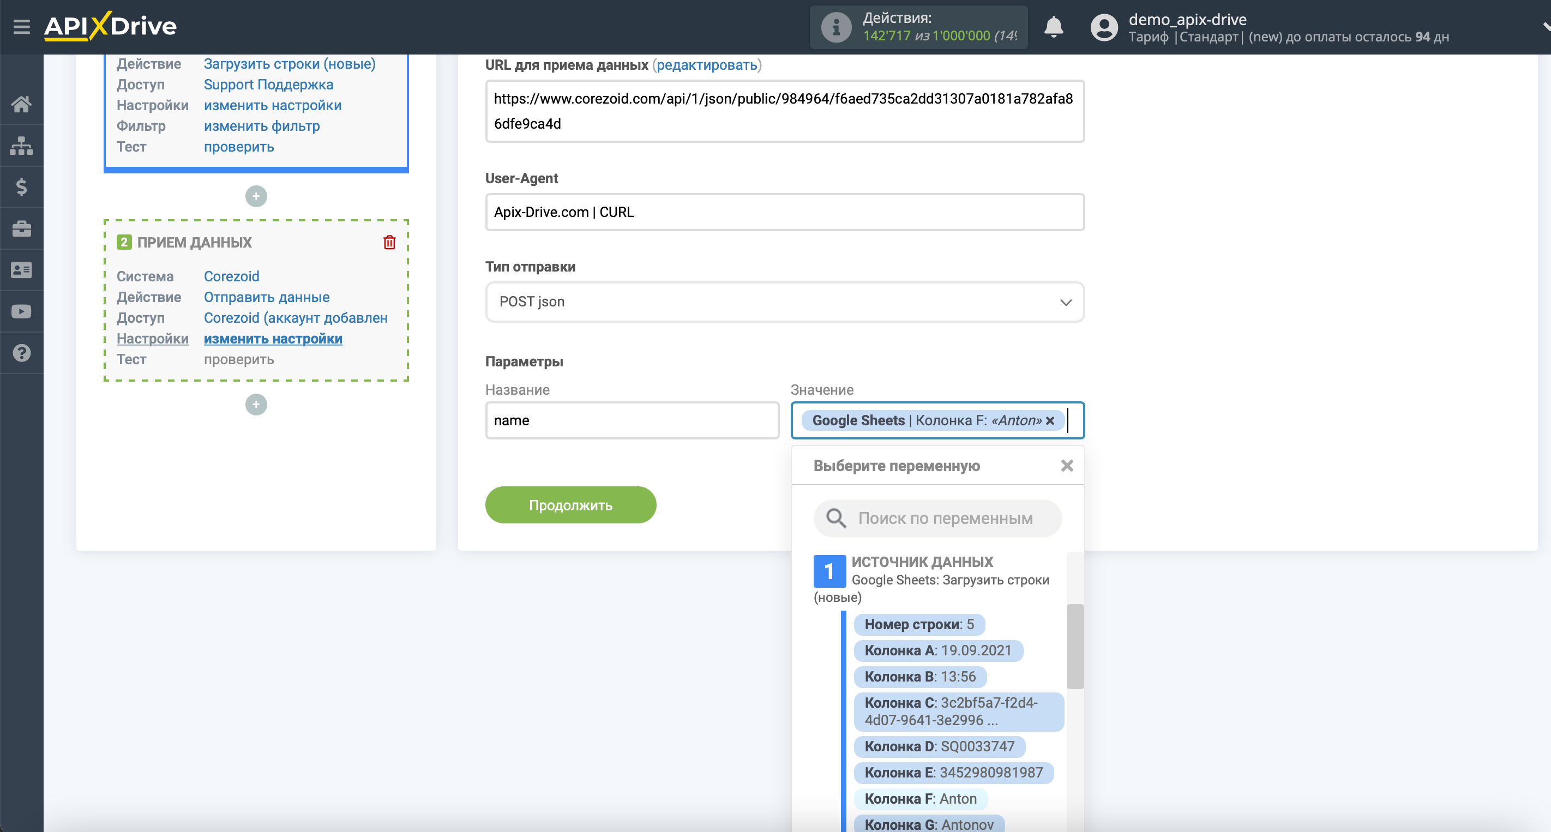This screenshot has width=1551, height=832.
Task: Click the редактировать link
Action: [706, 65]
